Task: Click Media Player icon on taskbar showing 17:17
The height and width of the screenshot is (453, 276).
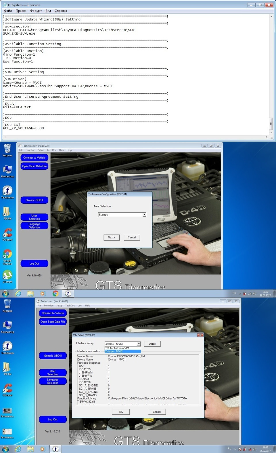Action: click(x=43, y=294)
